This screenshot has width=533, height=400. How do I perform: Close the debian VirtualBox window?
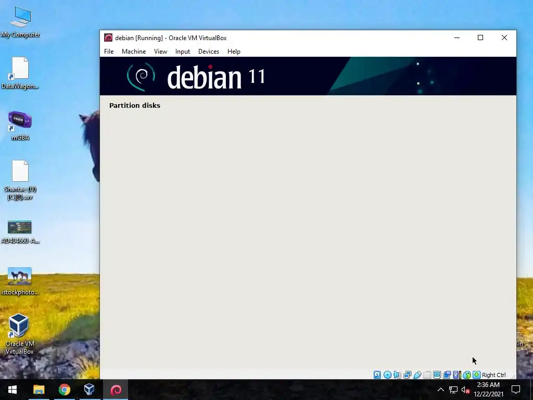(504, 37)
